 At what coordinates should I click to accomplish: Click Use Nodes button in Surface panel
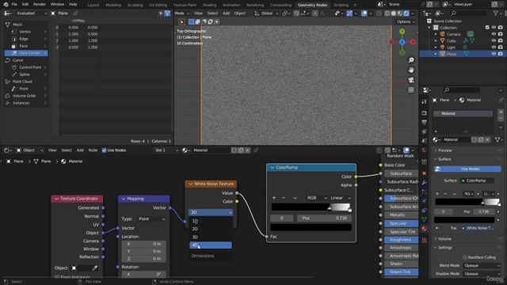tap(467, 169)
